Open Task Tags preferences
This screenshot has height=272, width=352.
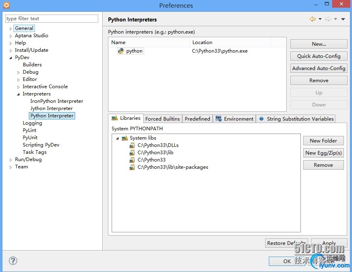pos(35,152)
